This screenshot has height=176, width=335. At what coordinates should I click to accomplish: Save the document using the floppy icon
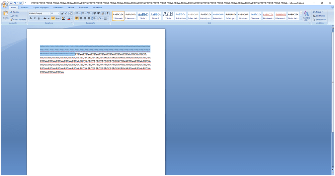point(11,3)
